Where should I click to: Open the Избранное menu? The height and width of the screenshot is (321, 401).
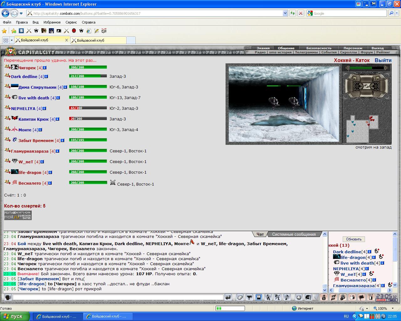[x=52, y=22]
